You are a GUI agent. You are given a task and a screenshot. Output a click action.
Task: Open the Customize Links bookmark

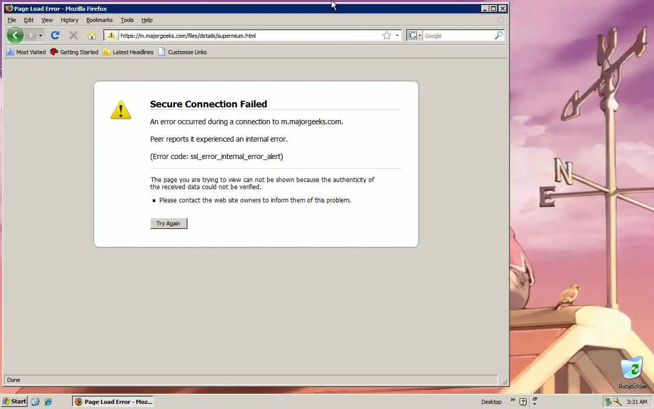click(x=182, y=52)
